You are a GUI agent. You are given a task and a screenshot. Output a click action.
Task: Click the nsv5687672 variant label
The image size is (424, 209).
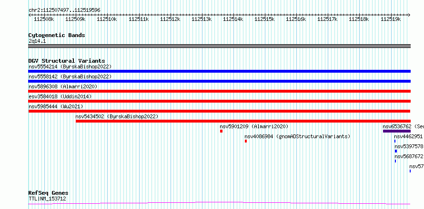click(409, 156)
